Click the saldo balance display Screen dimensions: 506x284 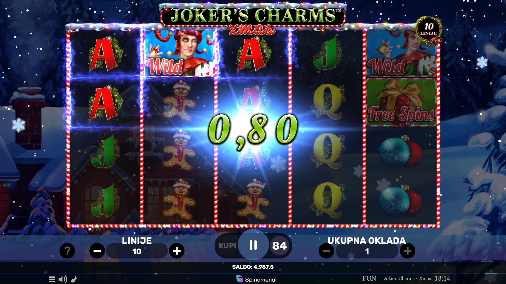[x=253, y=267]
